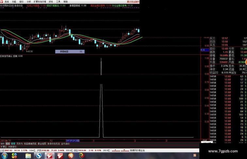Click the 收益 value 0.119

point(225,72)
